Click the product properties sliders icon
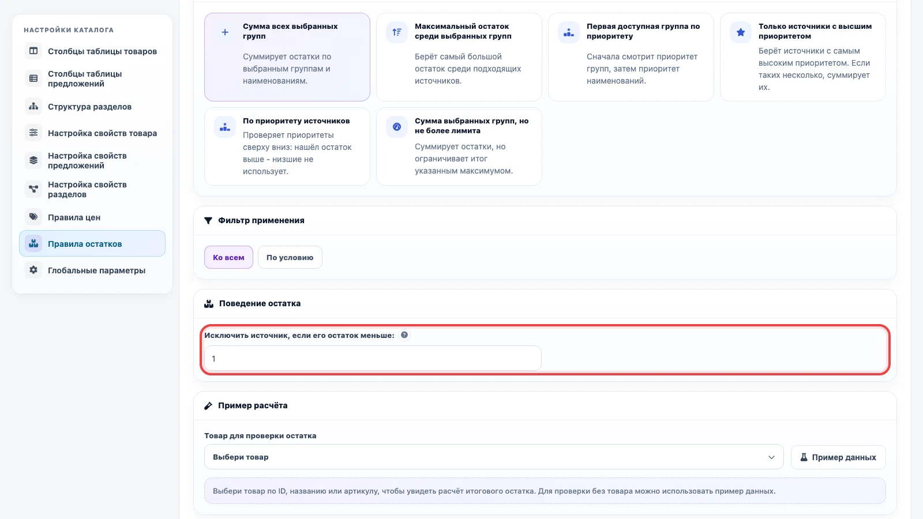Image resolution: width=923 pixels, height=519 pixels. [33, 133]
